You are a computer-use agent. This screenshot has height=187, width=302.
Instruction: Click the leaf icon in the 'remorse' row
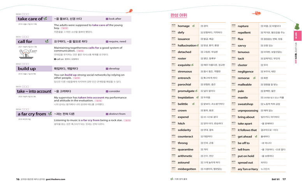[254, 78]
